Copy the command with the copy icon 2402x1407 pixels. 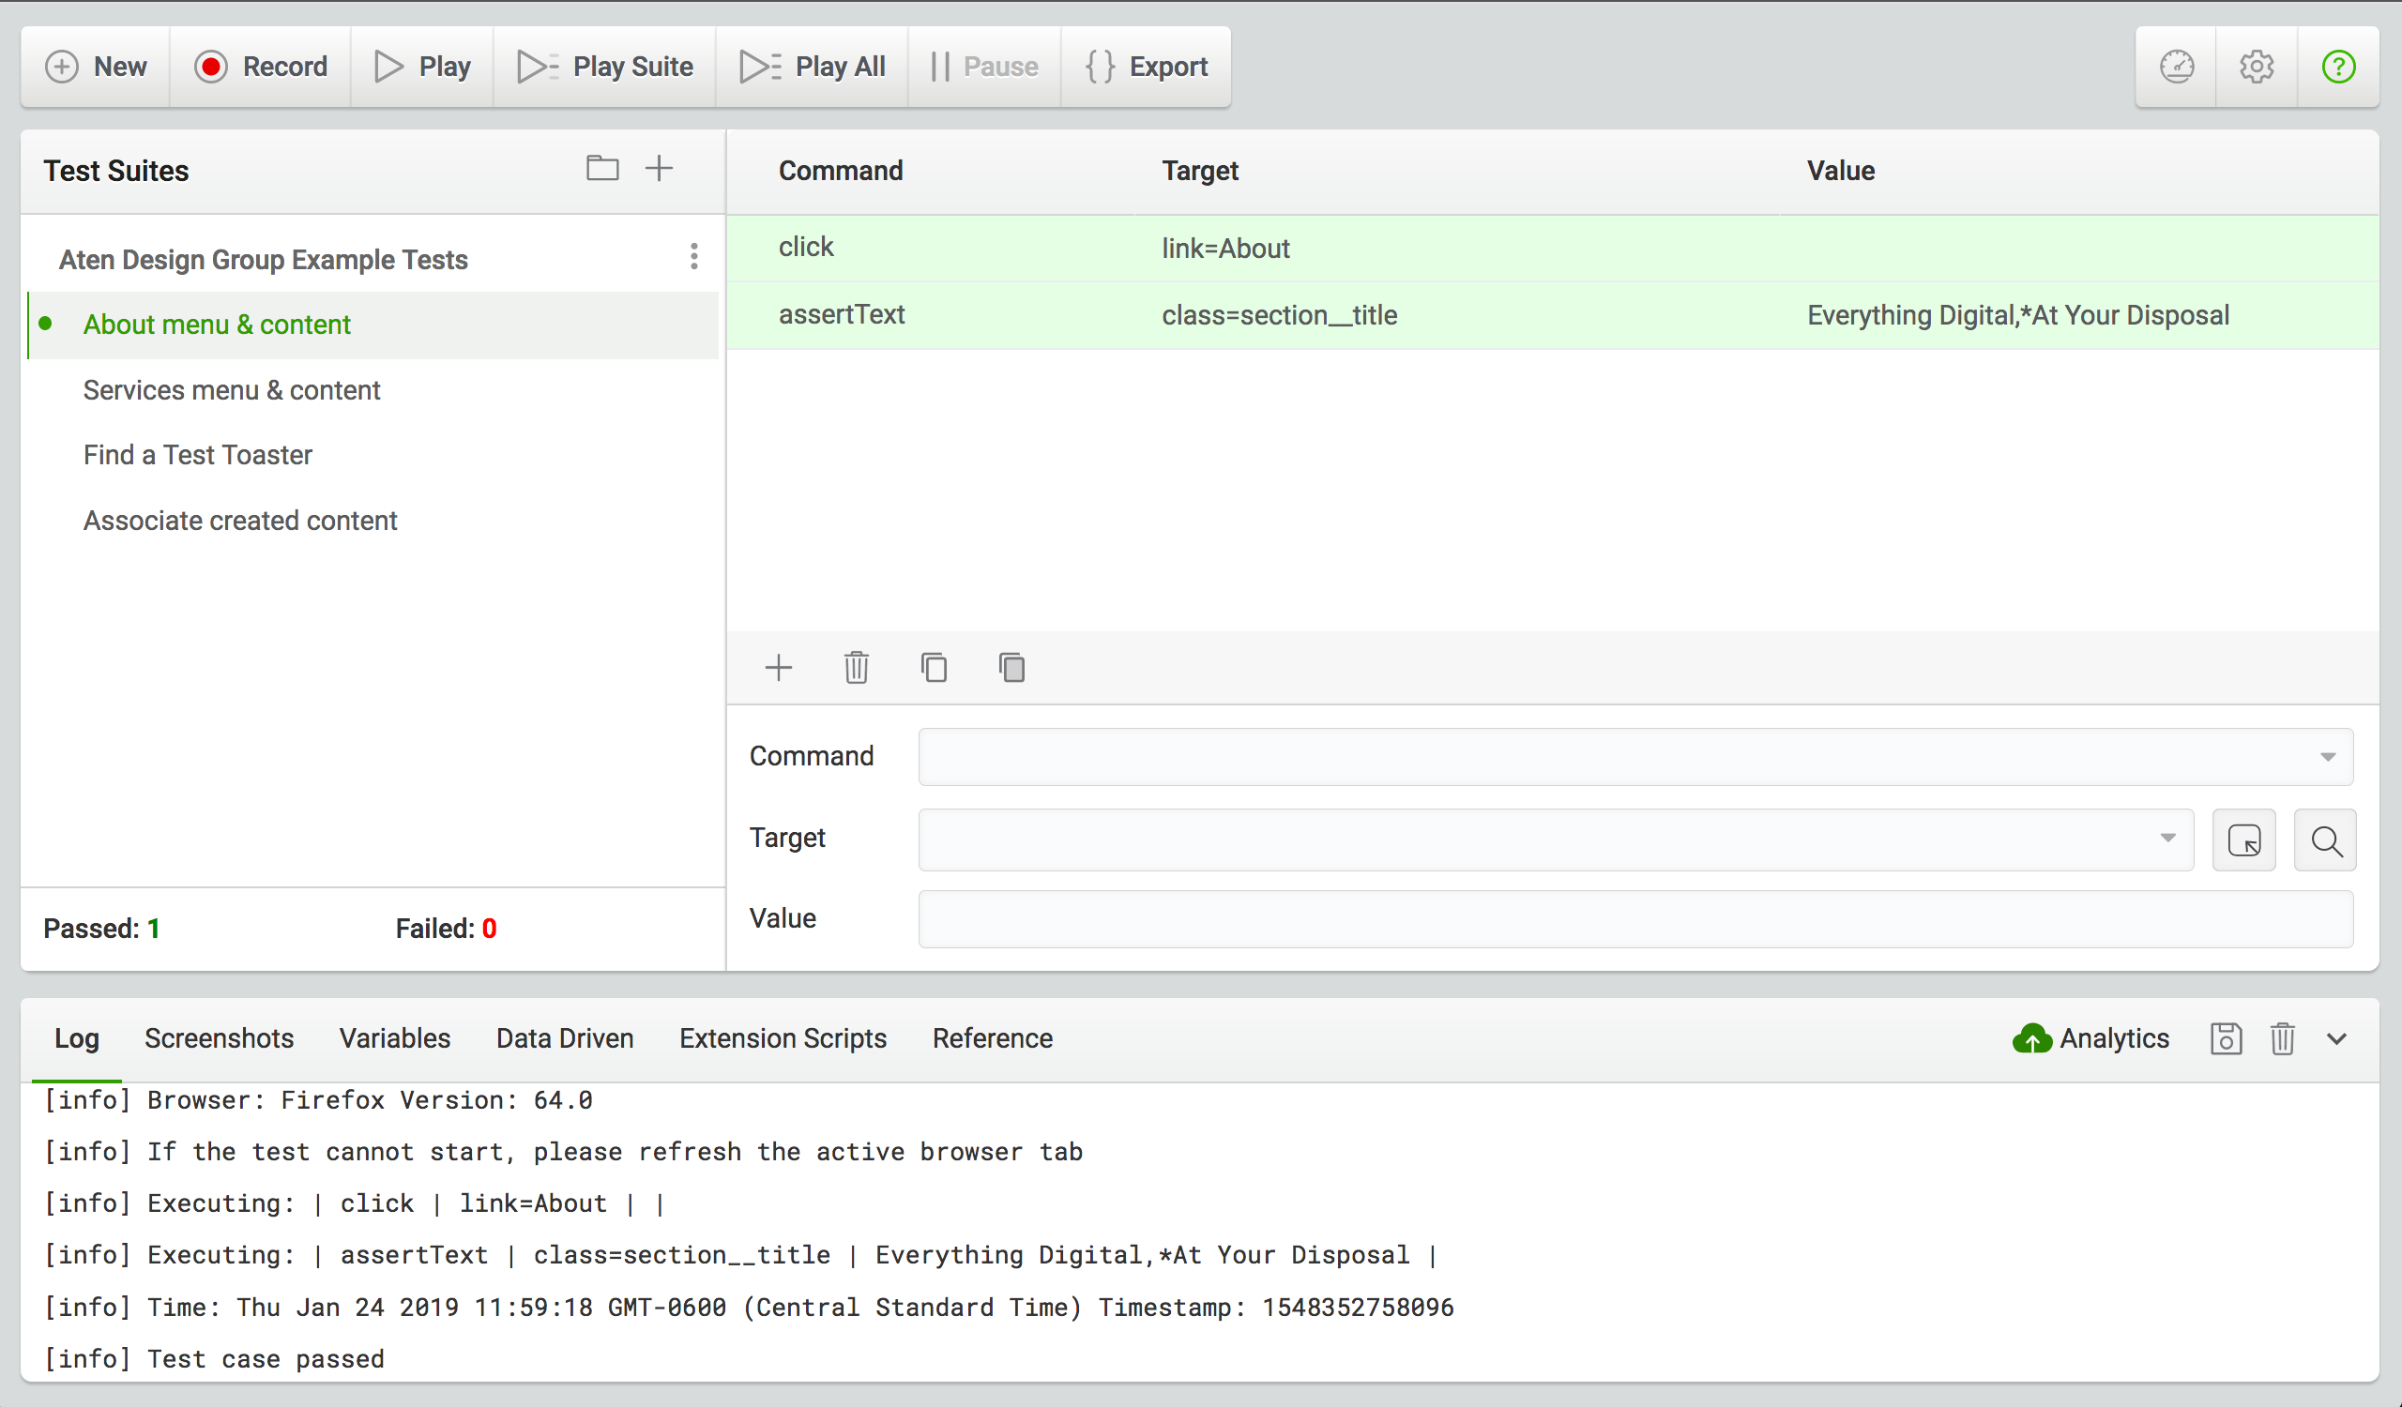[935, 668]
